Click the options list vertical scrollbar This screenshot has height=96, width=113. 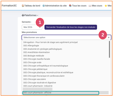[109, 49]
